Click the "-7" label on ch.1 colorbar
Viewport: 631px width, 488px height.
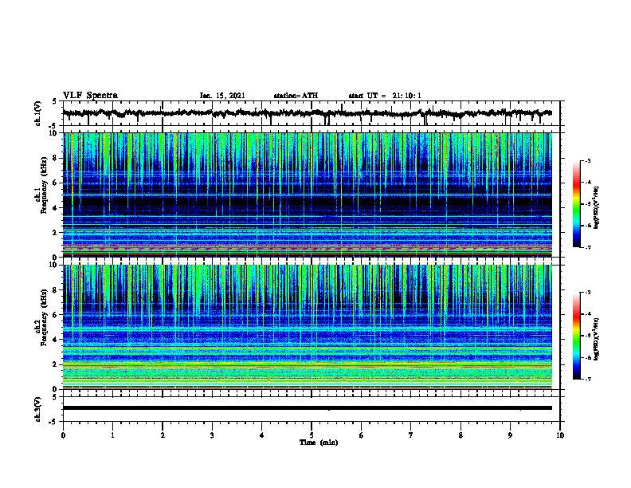[x=588, y=247]
